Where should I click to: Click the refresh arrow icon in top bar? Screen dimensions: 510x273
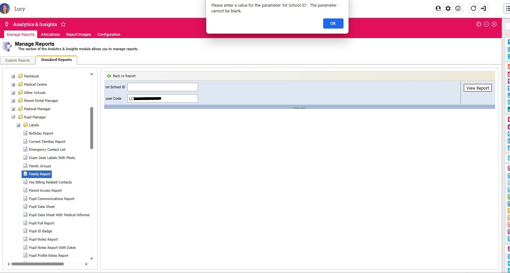pyautogui.click(x=473, y=9)
